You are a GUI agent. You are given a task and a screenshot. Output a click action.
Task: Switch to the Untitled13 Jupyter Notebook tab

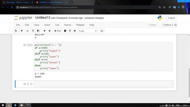tap(51, 2)
